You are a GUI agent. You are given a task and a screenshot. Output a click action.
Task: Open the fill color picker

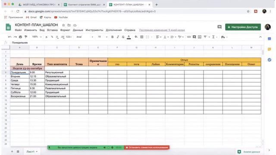pyautogui.click(x=136, y=37)
